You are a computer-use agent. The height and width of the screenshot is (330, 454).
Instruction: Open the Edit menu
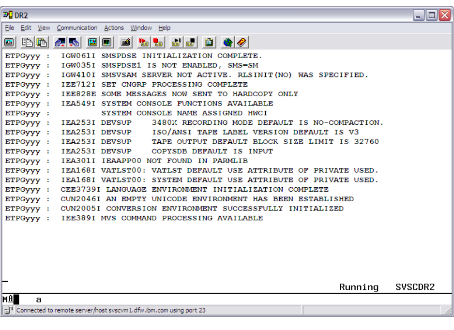tap(26, 28)
